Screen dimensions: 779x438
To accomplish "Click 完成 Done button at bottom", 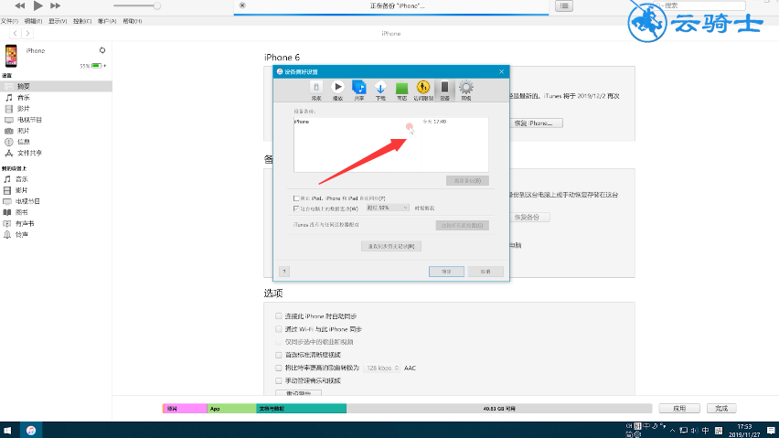I will click(x=721, y=408).
